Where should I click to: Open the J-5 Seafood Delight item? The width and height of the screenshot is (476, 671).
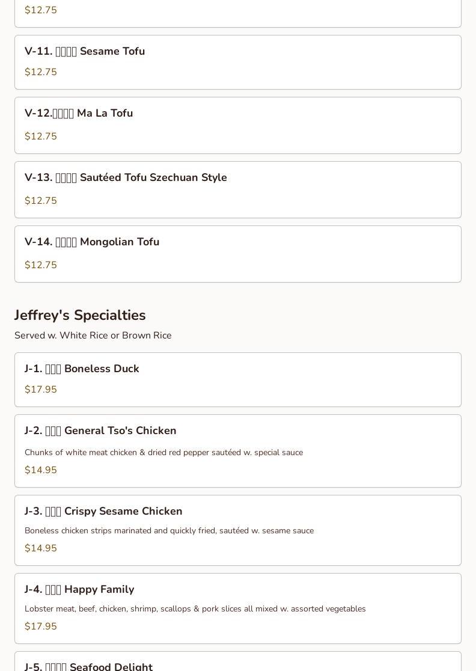click(88, 666)
